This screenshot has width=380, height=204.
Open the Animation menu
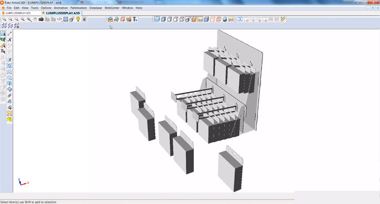point(61,8)
